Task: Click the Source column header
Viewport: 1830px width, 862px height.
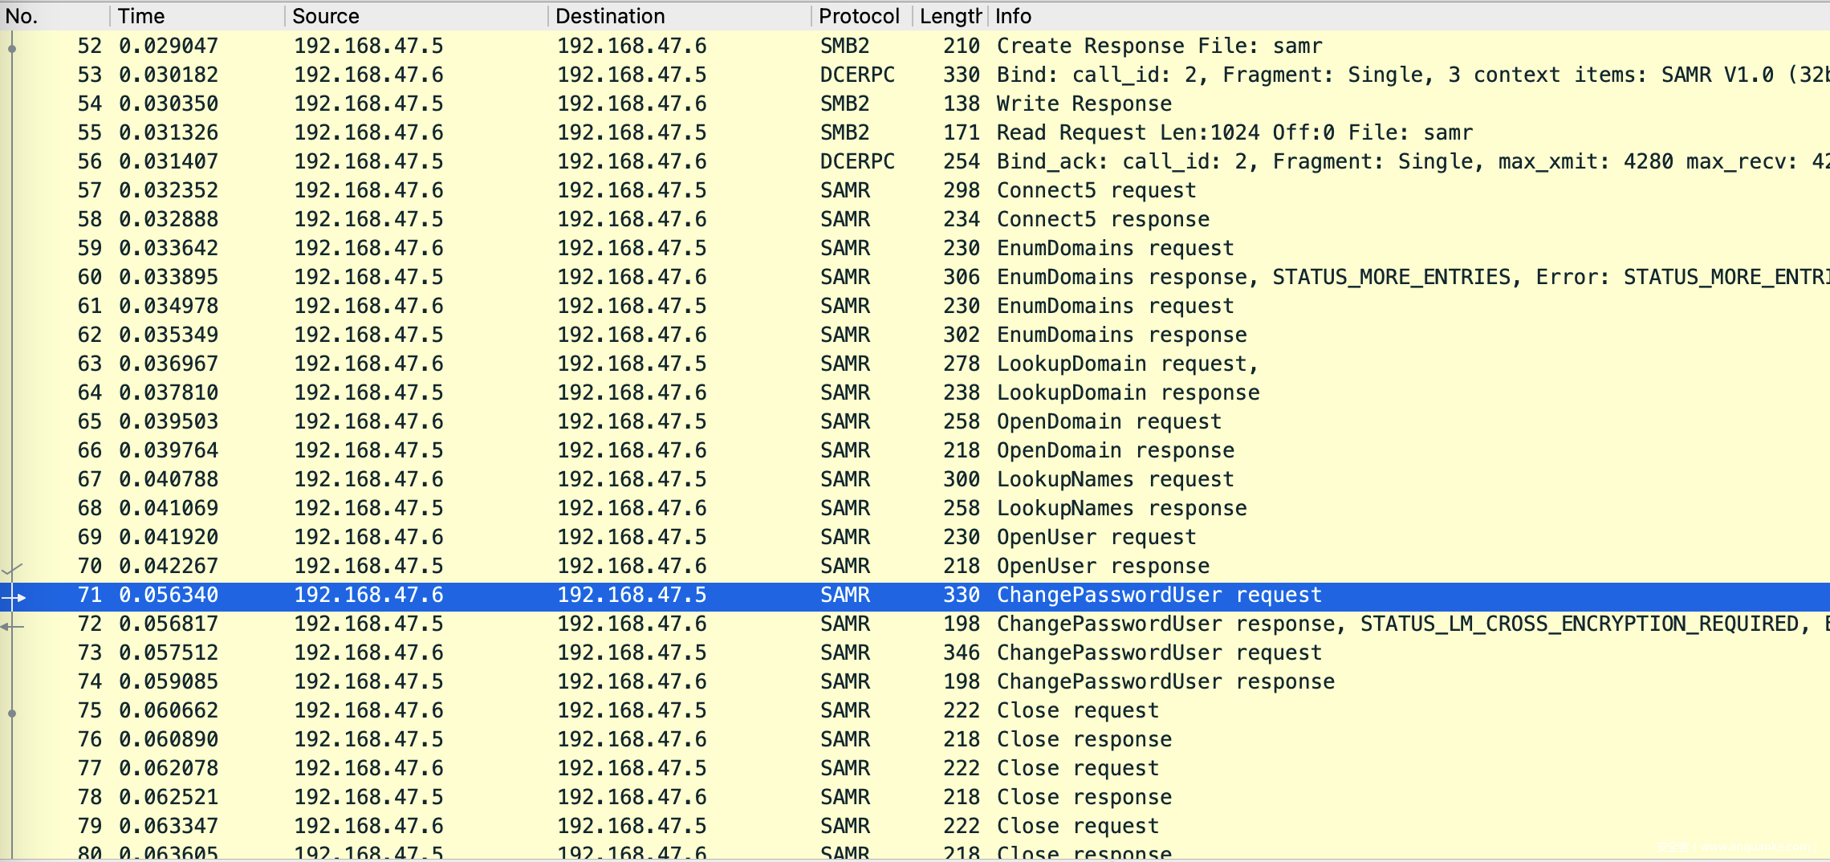Action: (x=417, y=16)
